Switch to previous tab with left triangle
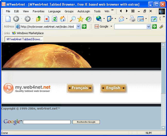This screenshot has width=167, height=136. [x=121, y=11]
